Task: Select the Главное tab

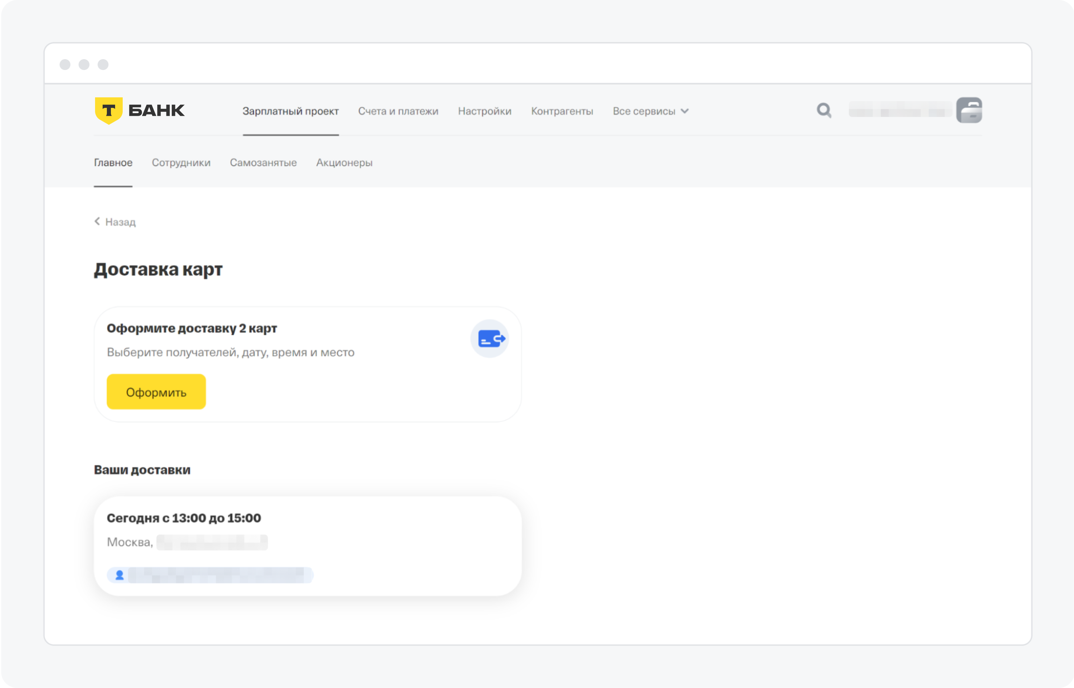Action: pos(113,162)
